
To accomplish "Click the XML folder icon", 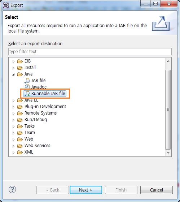I will tap(20, 152).
